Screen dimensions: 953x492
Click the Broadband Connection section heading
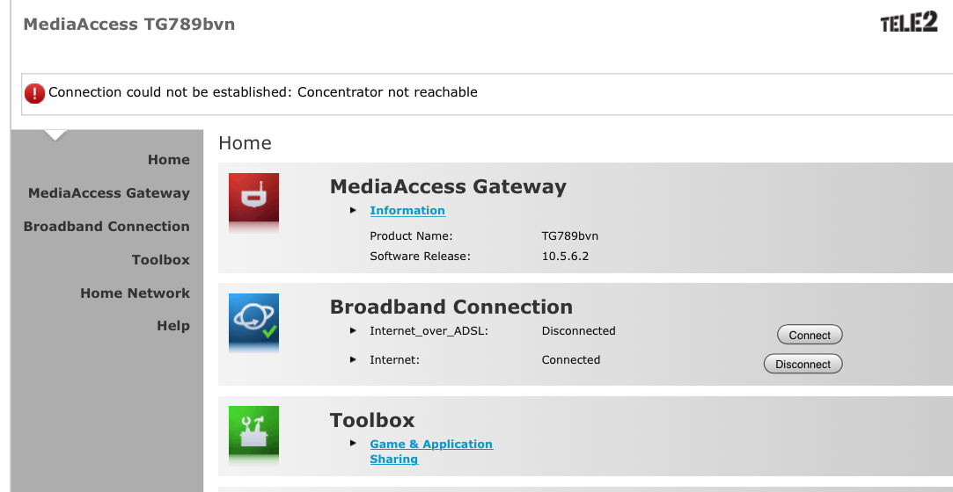click(x=451, y=307)
